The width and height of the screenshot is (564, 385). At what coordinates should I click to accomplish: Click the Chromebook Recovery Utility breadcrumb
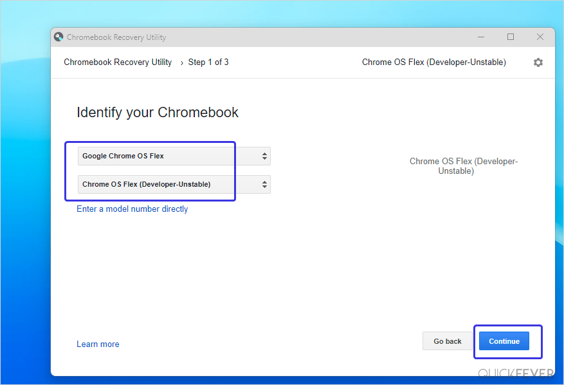pos(118,62)
